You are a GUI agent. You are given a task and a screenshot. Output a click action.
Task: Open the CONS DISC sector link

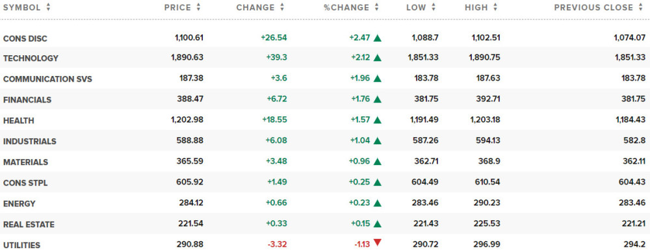[25, 38]
